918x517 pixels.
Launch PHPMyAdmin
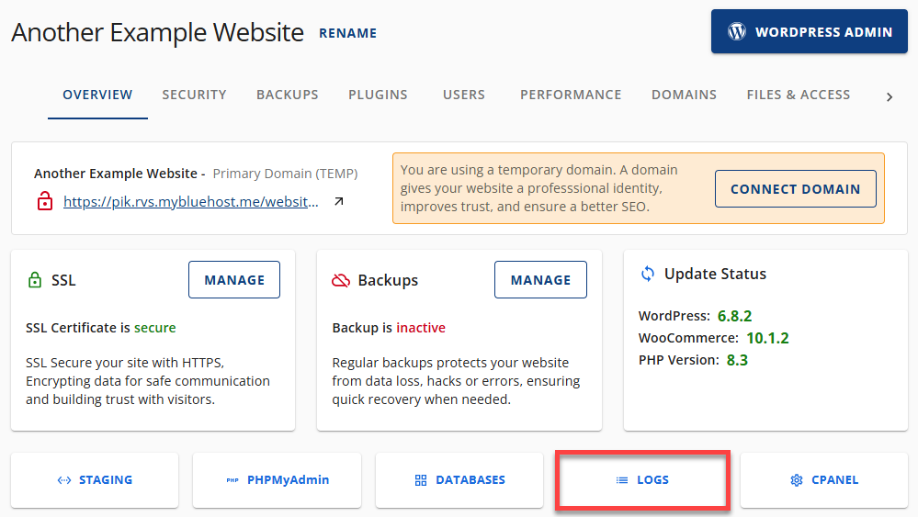(277, 480)
